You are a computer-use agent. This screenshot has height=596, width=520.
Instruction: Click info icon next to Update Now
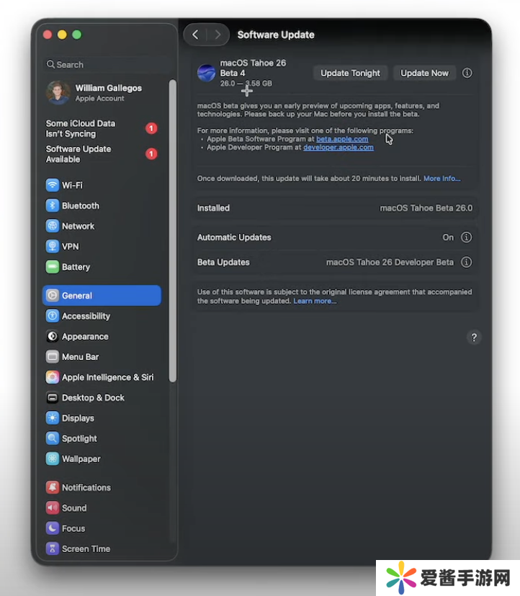pyautogui.click(x=467, y=73)
